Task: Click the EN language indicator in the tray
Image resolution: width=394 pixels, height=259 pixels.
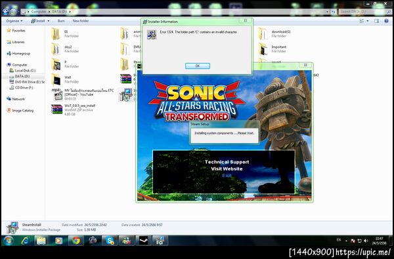Action: point(339,240)
